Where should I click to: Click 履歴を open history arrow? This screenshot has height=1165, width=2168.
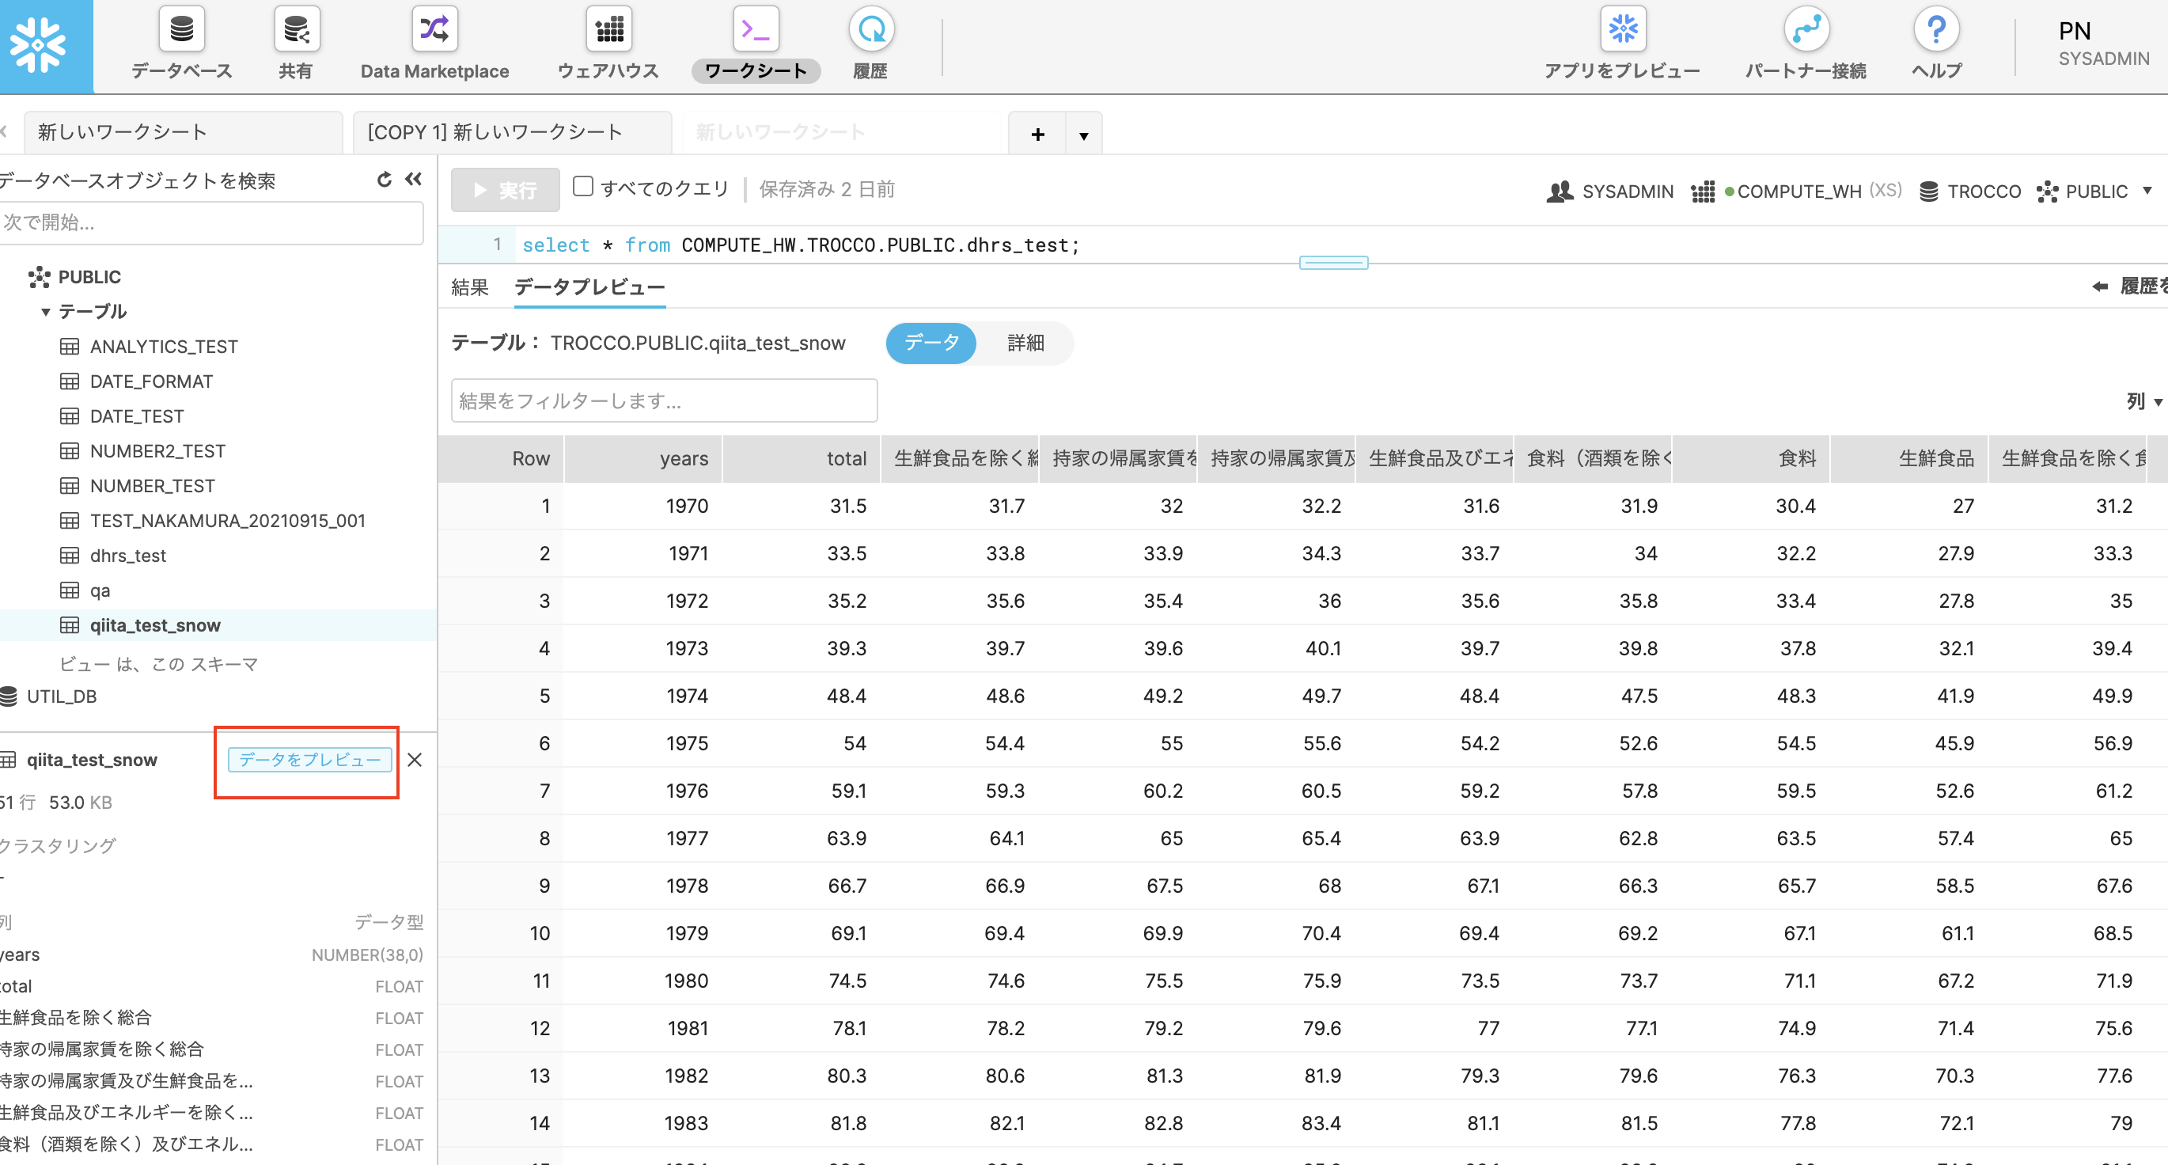point(2100,287)
